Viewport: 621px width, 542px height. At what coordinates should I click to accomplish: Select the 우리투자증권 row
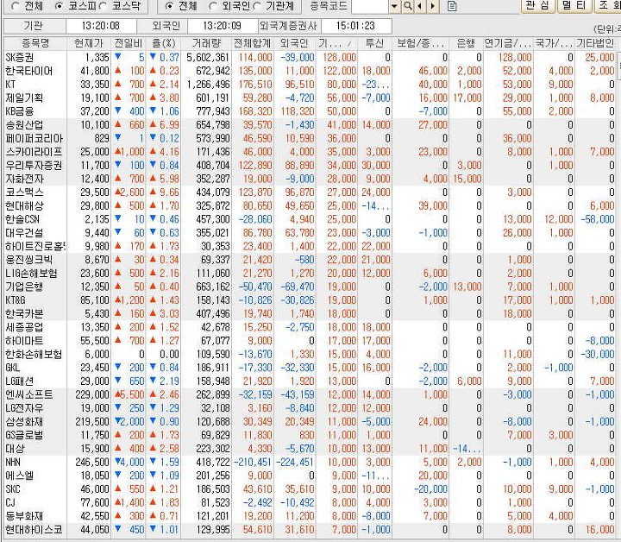pyautogui.click(x=310, y=165)
